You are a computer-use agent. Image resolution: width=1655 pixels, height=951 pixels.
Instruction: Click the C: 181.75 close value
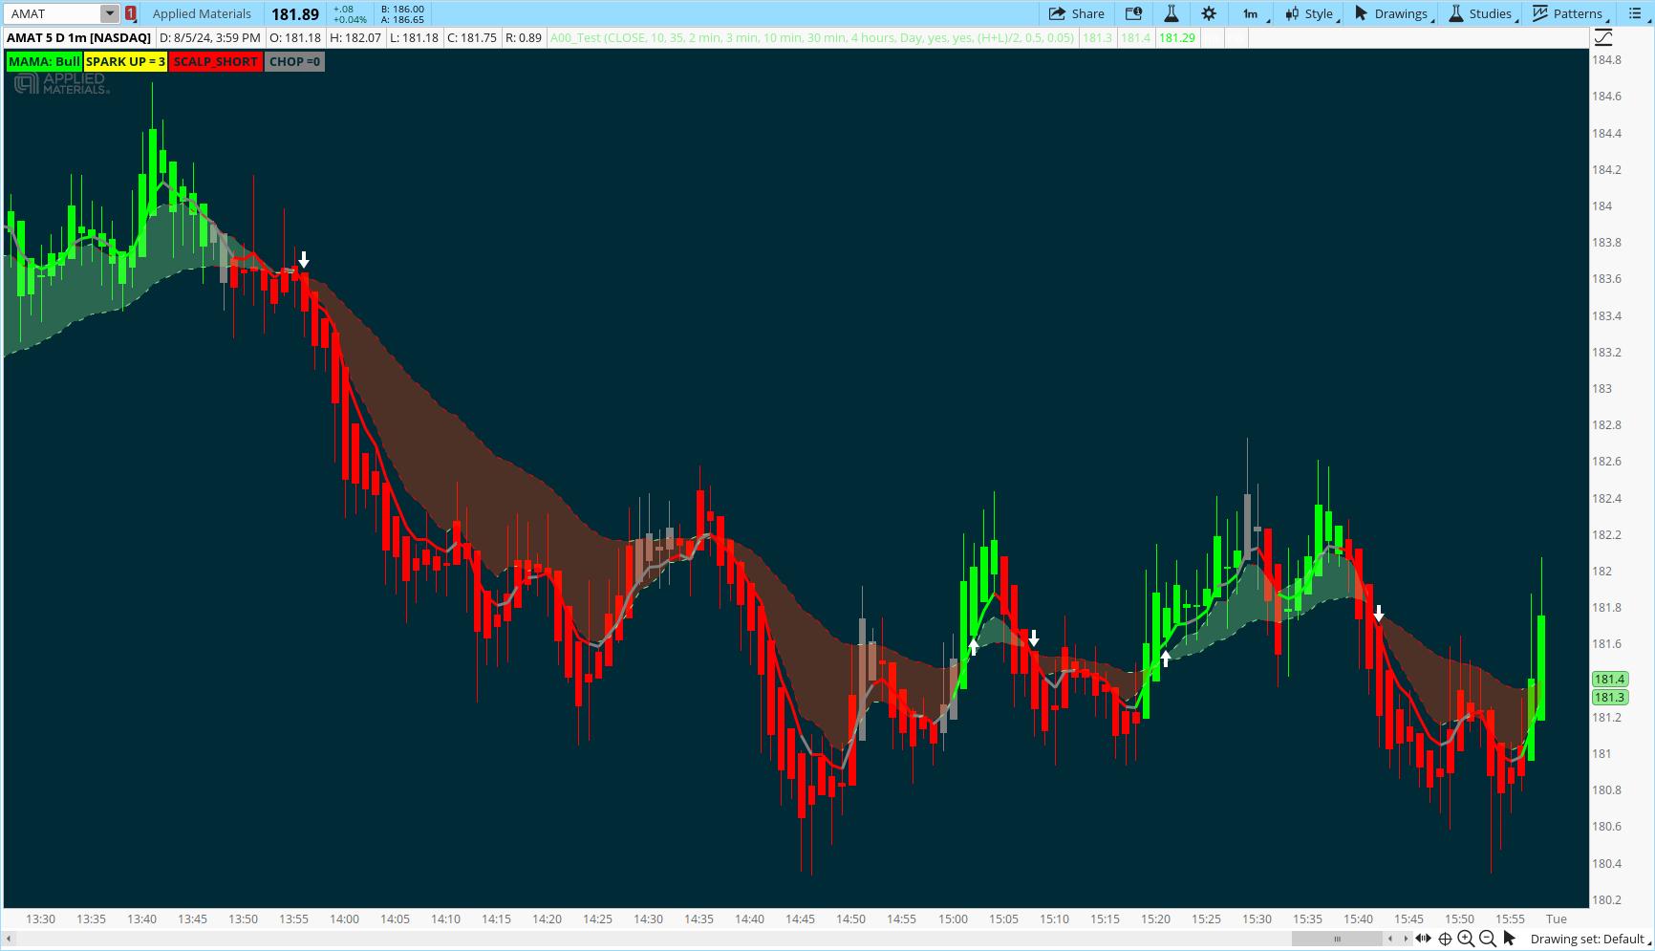click(x=472, y=37)
